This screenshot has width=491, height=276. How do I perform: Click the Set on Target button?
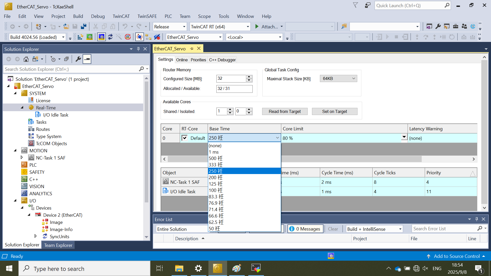(x=334, y=111)
